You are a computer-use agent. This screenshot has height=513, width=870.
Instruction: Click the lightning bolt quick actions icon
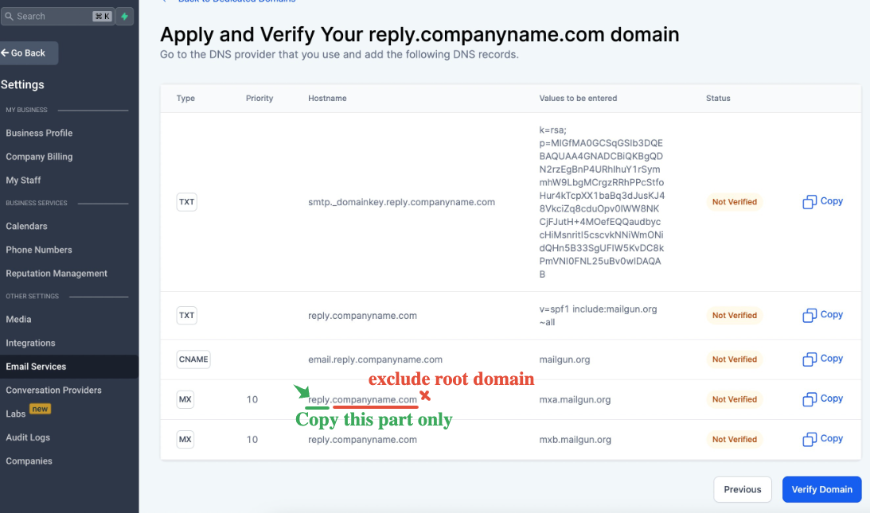pyautogui.click(x=125, y=17)
